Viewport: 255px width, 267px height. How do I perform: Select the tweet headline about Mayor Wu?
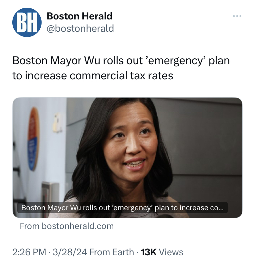121,68
